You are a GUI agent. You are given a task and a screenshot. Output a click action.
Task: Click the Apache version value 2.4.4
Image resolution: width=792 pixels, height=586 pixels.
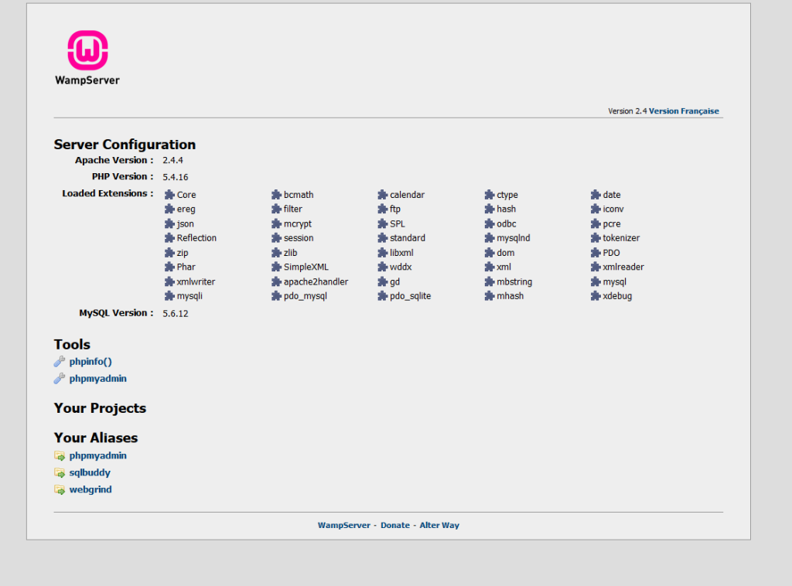pos(172,161)
